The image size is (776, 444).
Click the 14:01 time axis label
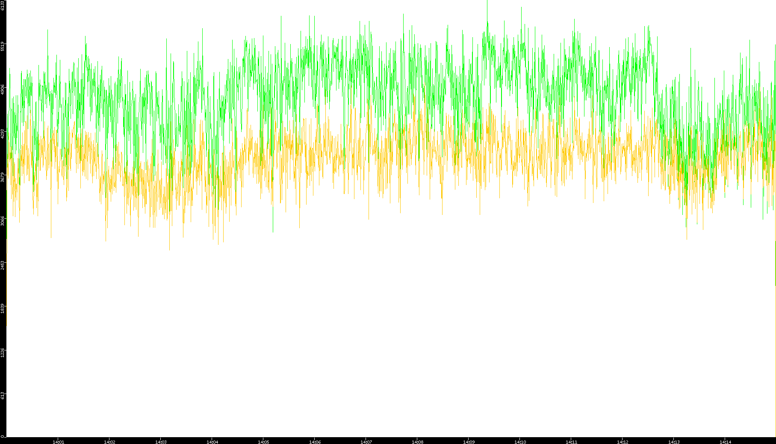click(x=58, y=441)
